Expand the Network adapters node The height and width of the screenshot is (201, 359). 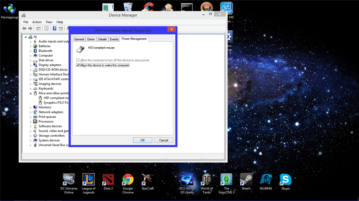pos(31,112)
